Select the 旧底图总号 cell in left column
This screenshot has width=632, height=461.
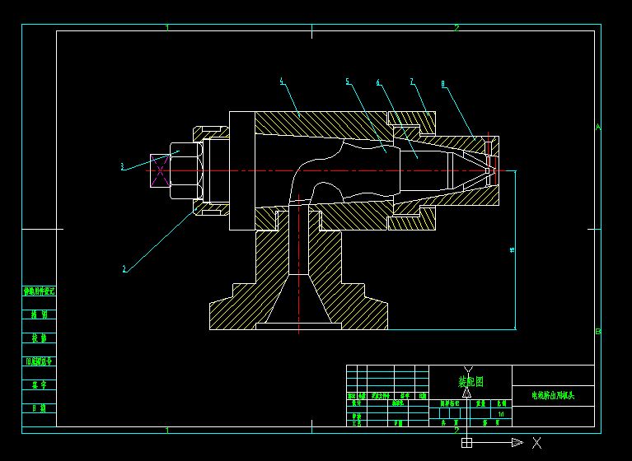(x=39, y=361)
